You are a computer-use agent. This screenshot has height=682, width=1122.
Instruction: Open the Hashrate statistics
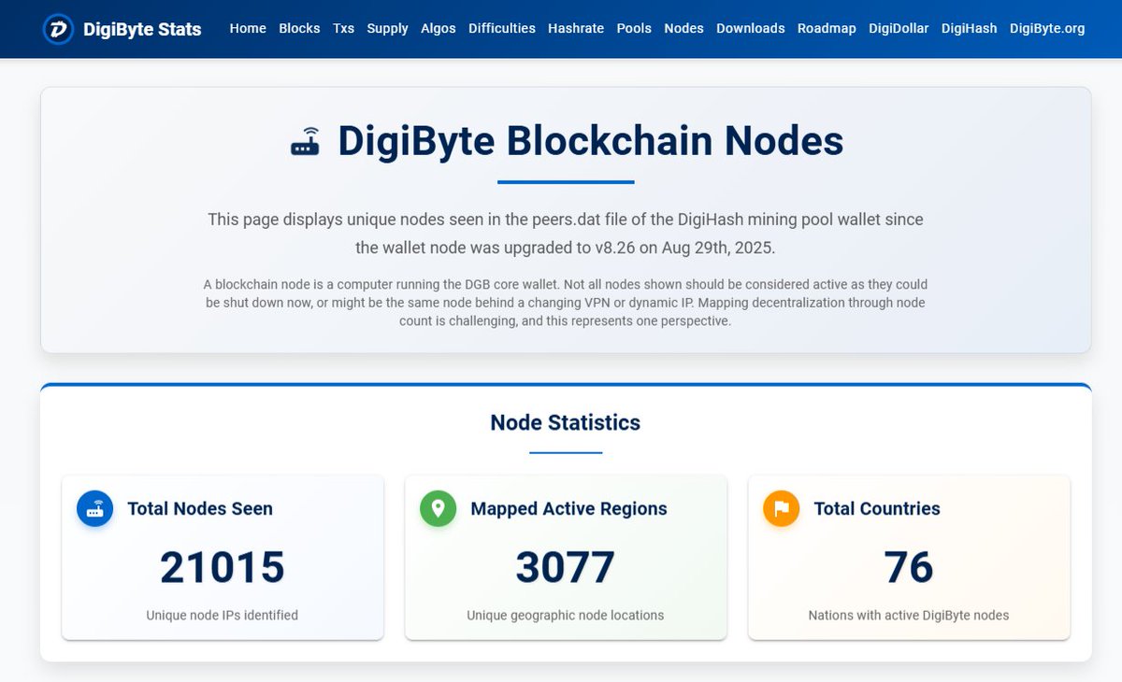[576, 28]
